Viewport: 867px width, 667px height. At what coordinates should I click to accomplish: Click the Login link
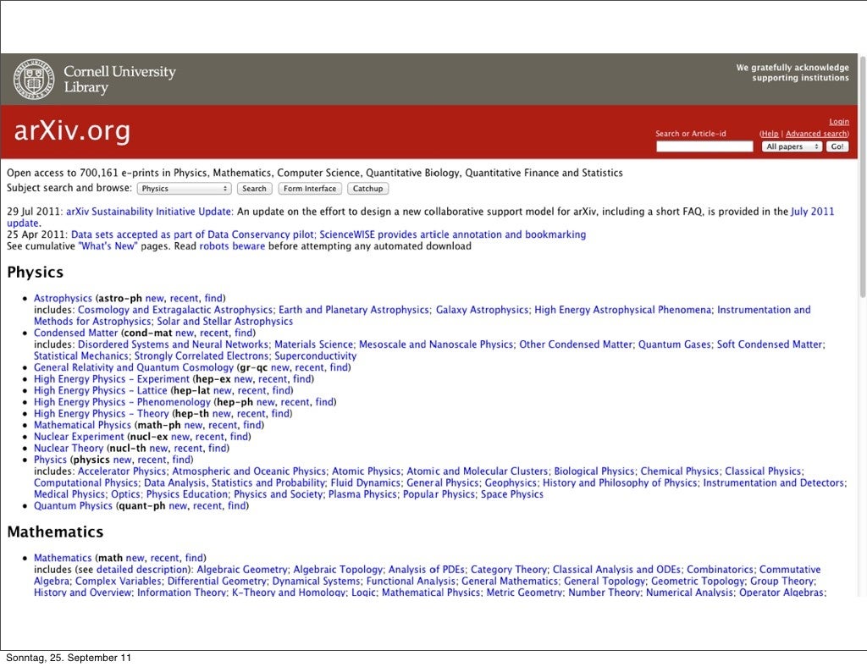[839, 122]
